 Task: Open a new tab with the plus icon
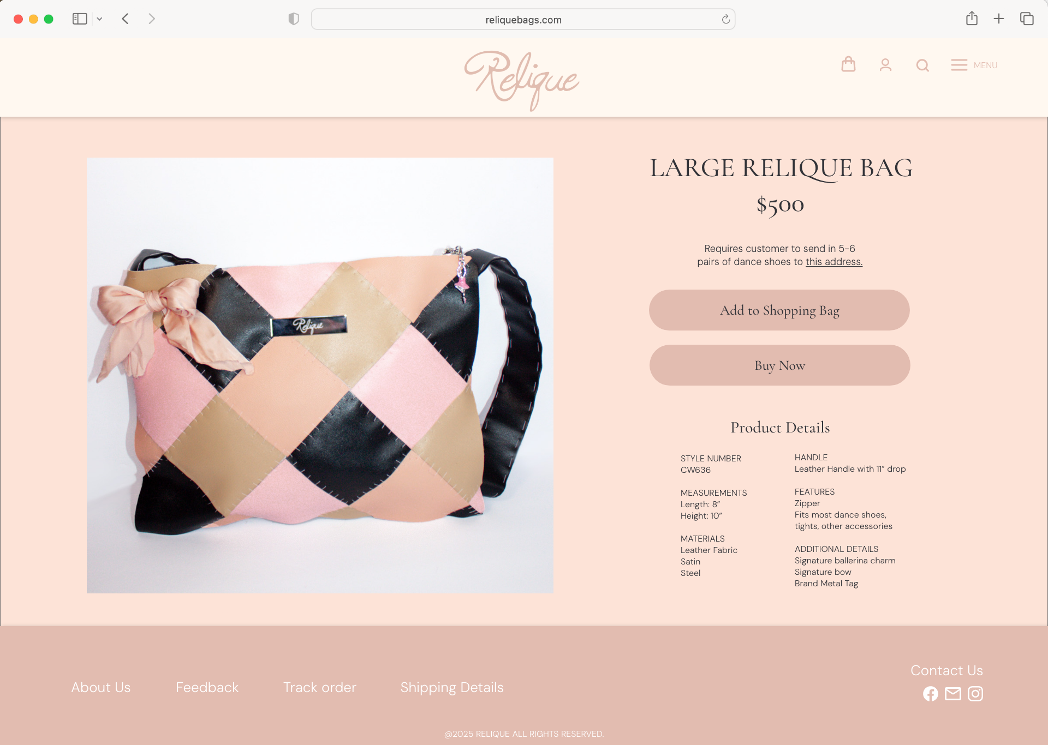pyautogui.click(x=999, y=19)
